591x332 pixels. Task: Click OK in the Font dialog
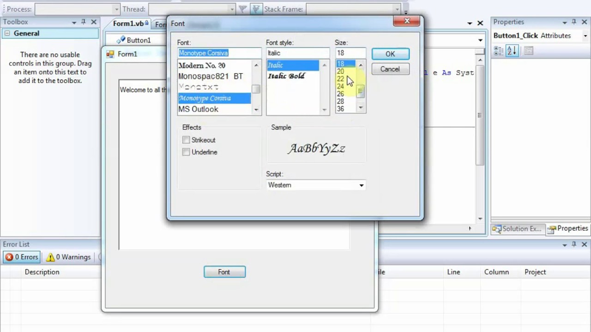390,54
